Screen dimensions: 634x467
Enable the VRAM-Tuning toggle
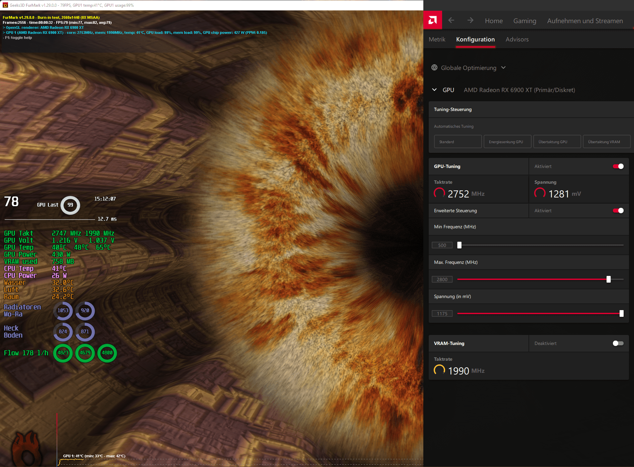[x=618, y=343]
